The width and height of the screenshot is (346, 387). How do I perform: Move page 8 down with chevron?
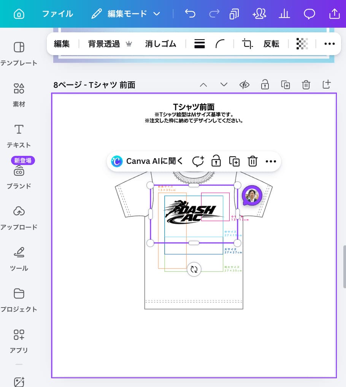[224, 85]
